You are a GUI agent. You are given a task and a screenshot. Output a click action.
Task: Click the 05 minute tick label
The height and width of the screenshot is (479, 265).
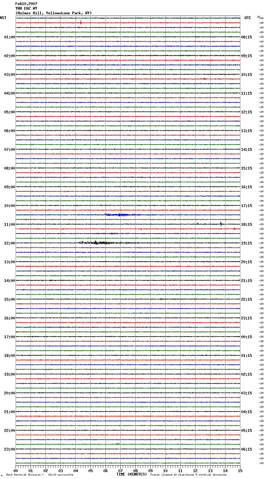pos(91,471)
